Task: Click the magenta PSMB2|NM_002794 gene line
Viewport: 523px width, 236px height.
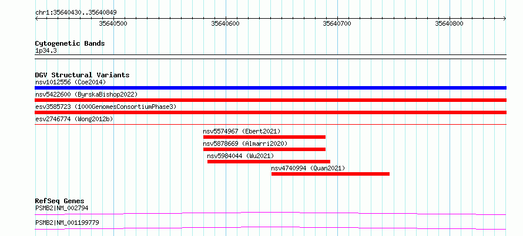Action: (270, 213)
